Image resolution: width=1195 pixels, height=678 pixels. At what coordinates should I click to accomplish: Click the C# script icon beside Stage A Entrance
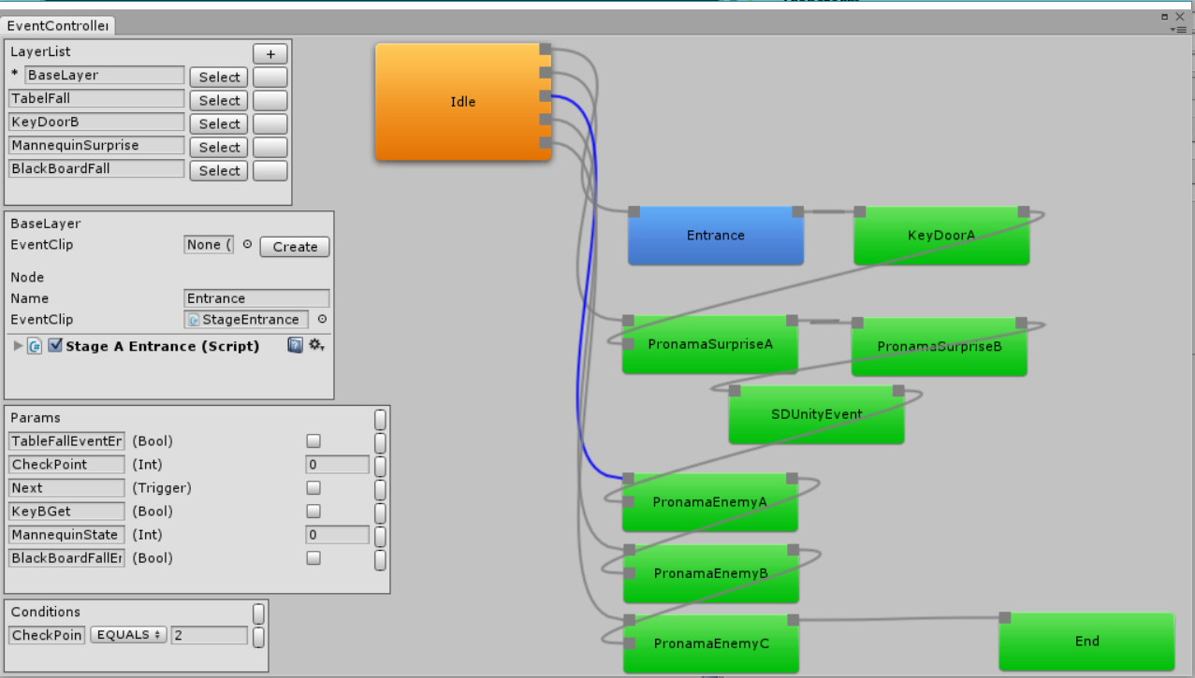point(35,346)
